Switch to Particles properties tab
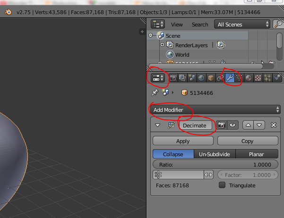This screenshot has height=218, width=284. (x=267, y=78)
